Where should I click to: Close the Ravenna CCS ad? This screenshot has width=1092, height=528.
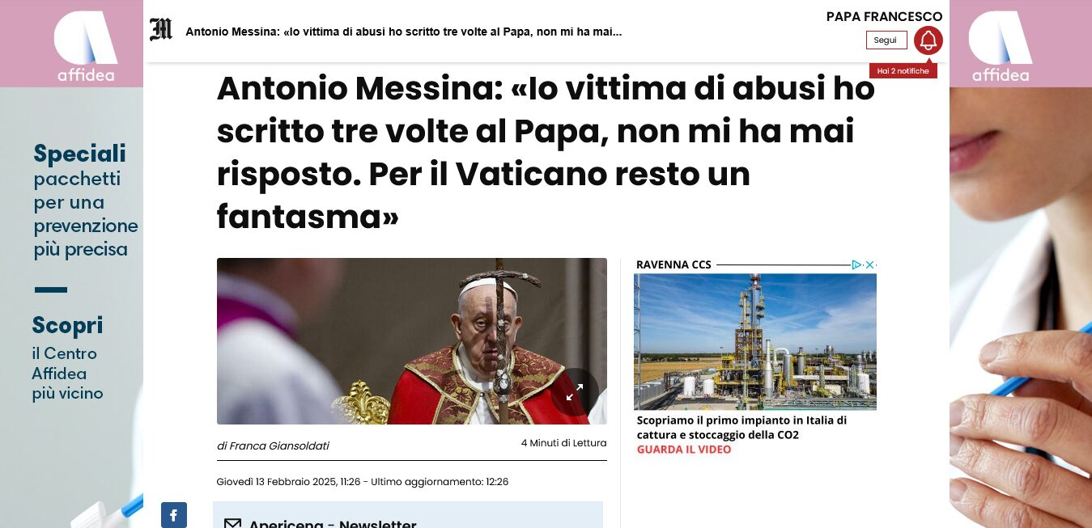(869, 264)
